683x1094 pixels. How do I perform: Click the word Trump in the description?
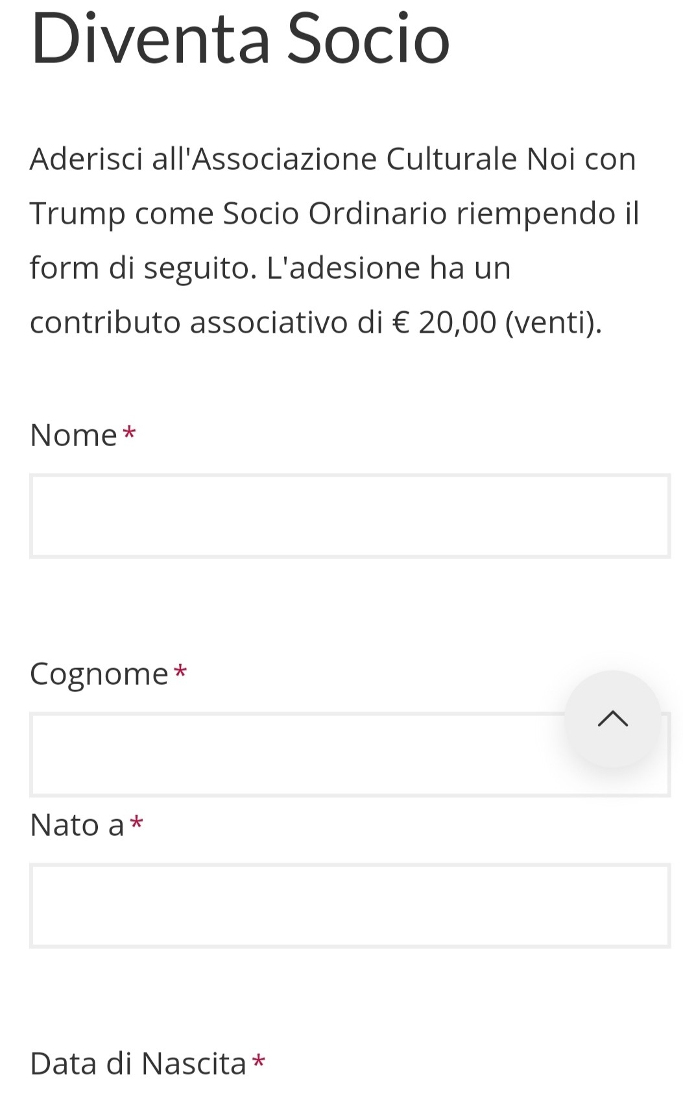click(78, 213)
